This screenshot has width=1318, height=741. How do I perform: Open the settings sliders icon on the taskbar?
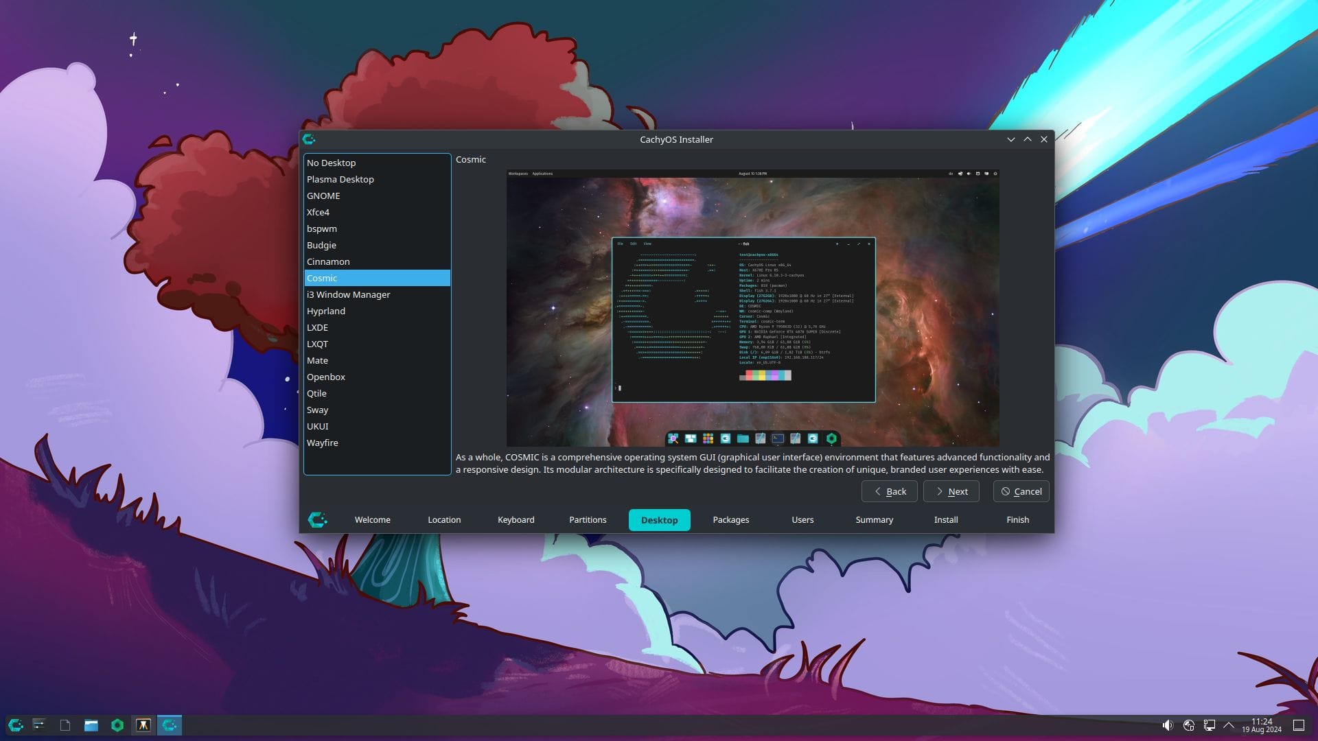(x=39, y=725)
